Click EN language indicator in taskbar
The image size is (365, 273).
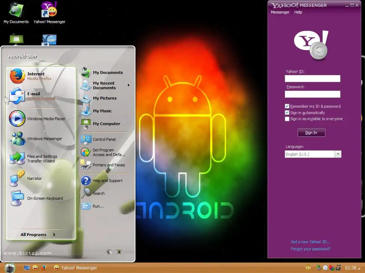pyautogui.click(x=308, y=268)
